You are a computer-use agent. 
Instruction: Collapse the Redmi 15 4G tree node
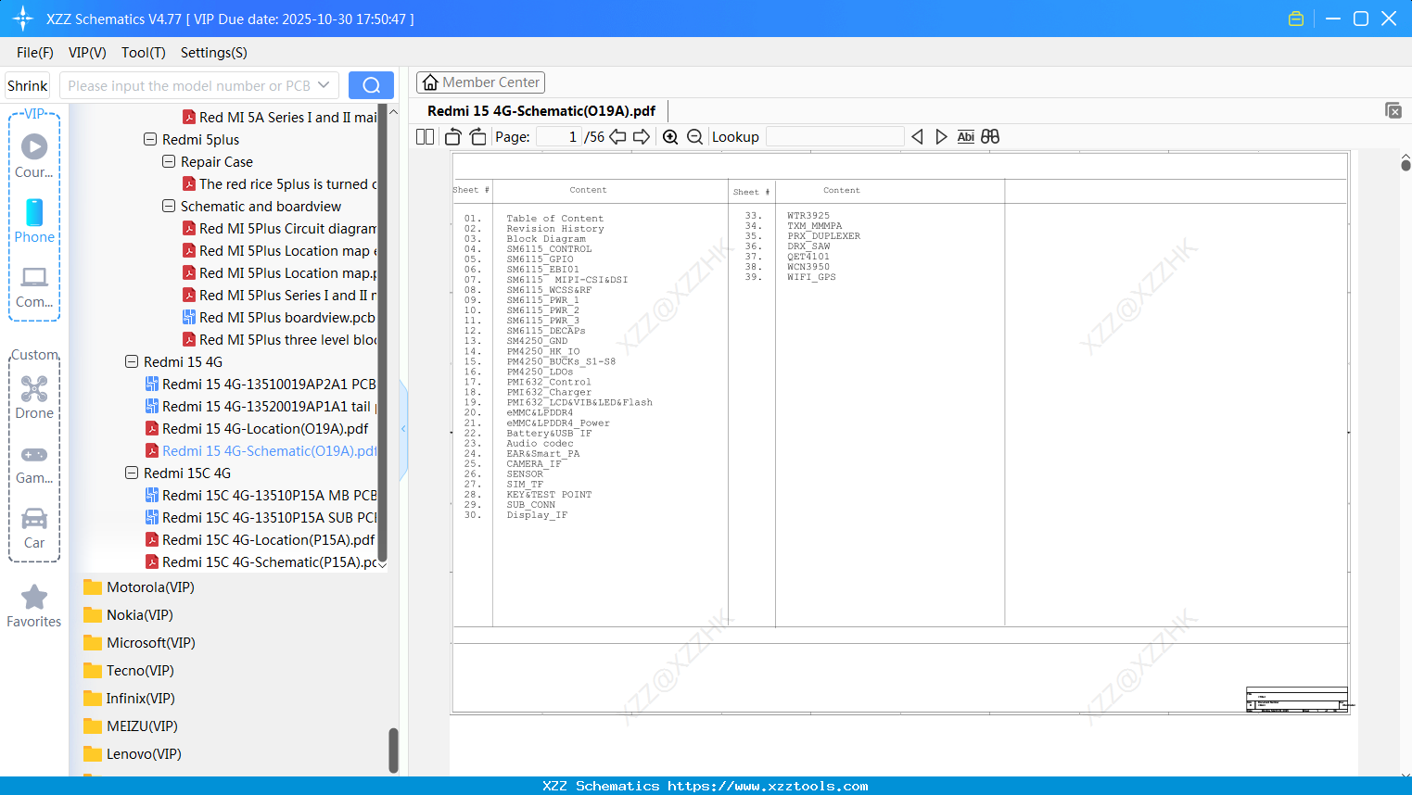(x=131, y=361)
